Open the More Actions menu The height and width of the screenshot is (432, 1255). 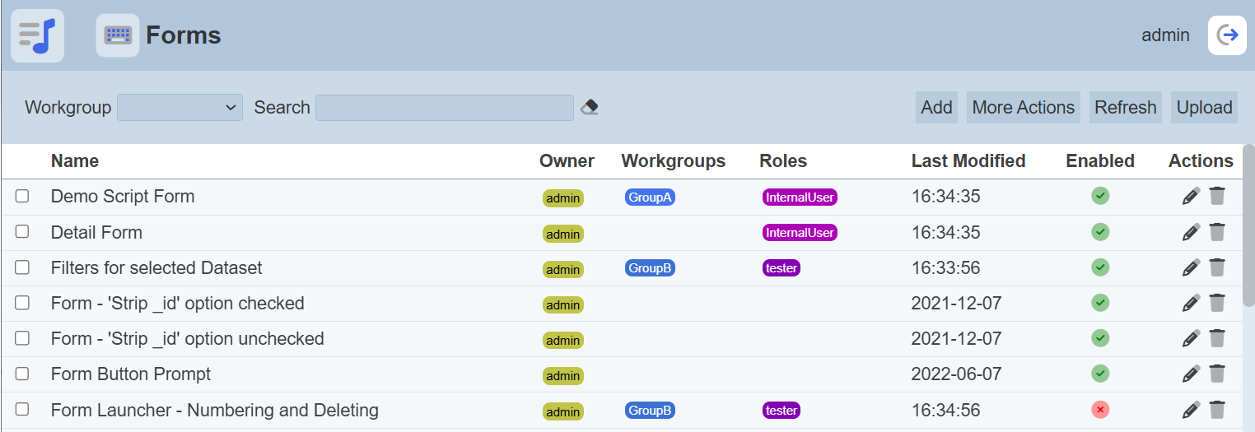pos(1023,107)
